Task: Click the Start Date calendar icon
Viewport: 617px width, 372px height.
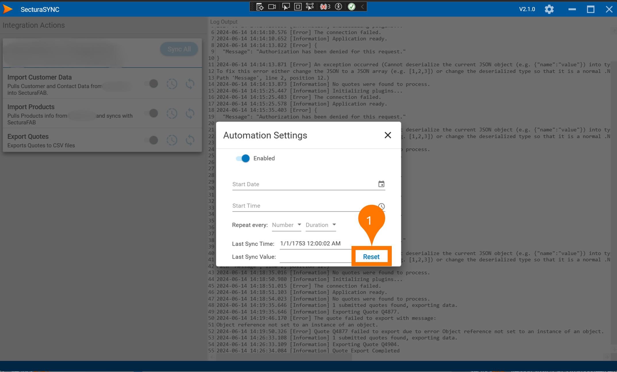Action: tap(381, 184)
